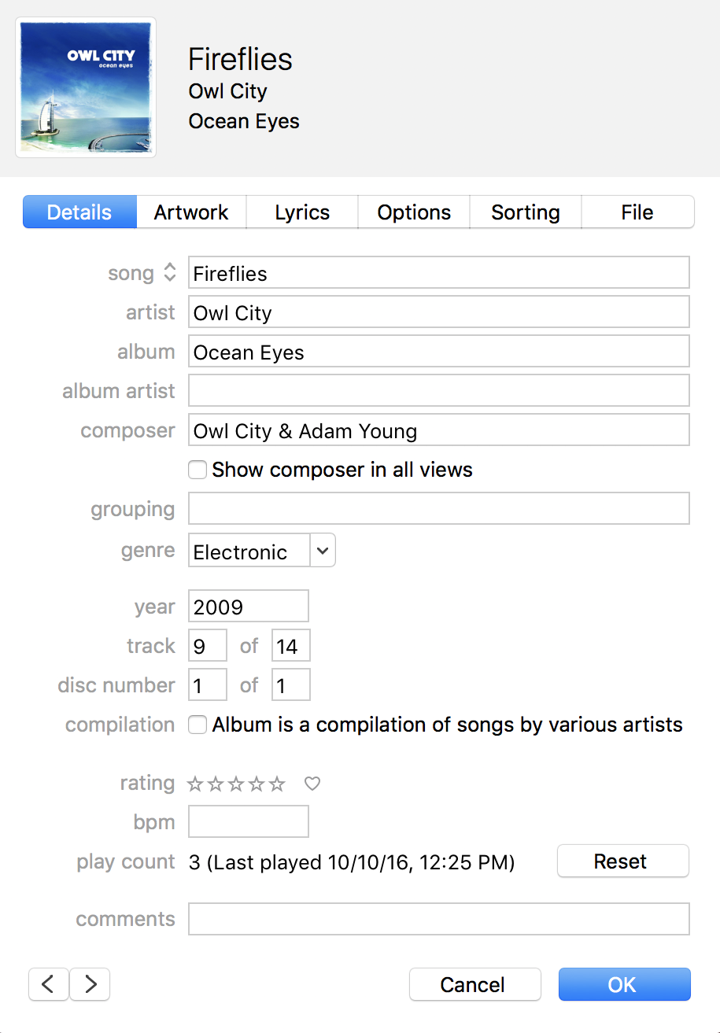This screenshot has height=1033, width=720.
Task: Set rating to four stars
Action: click(257, 784)
